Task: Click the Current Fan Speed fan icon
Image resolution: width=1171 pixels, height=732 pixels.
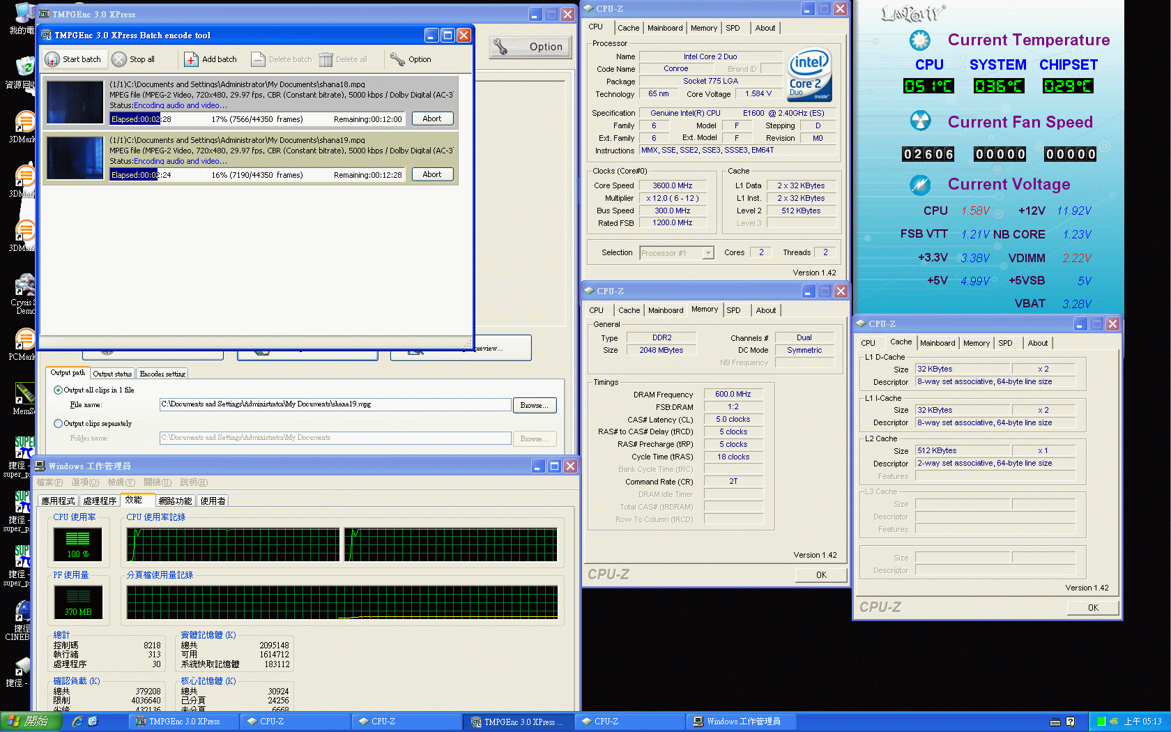Action: point(920,121)
